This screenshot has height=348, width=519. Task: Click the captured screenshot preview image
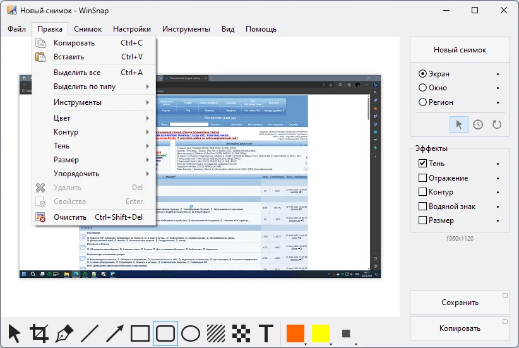point(200,176)
